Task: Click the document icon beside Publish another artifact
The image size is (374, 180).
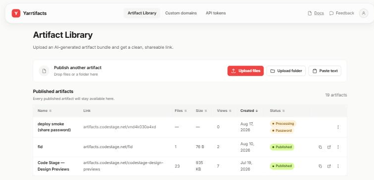Action: [44, 71]
